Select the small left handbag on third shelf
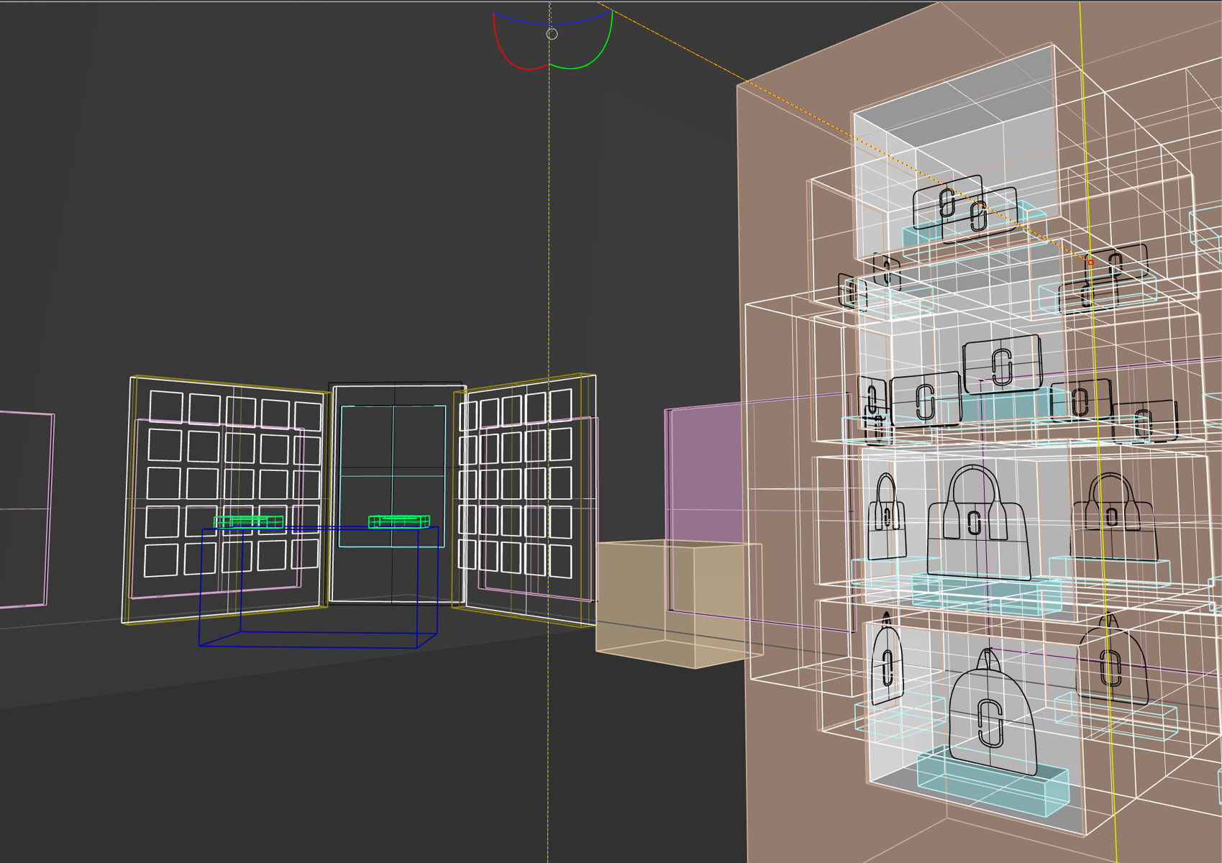This screenshot has height=863, width=1222. [x=887, y=516]
